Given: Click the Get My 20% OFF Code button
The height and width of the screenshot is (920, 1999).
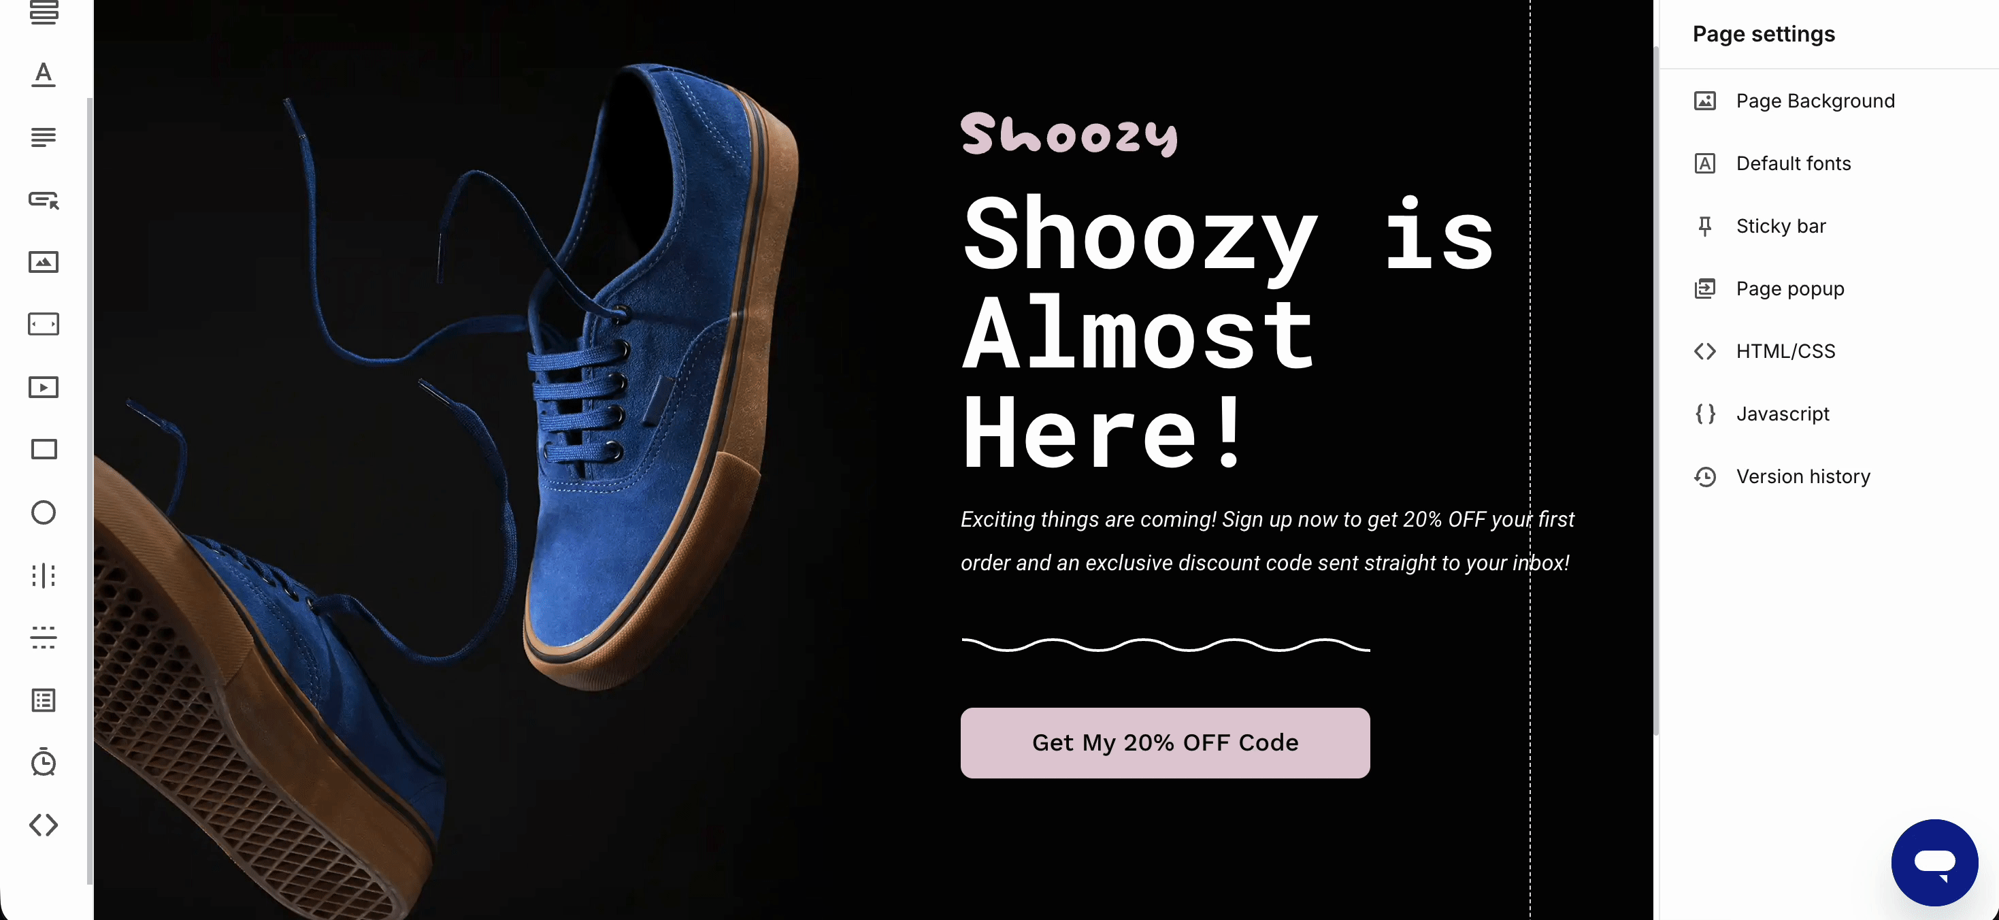Looking at the screenshot, I should (1165, 742).
